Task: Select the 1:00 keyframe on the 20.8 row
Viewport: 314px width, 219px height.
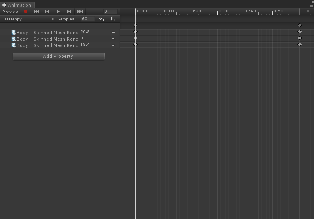Action: pos(300,32)
